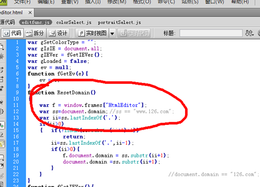Click the Live View button

pos(92,33)
